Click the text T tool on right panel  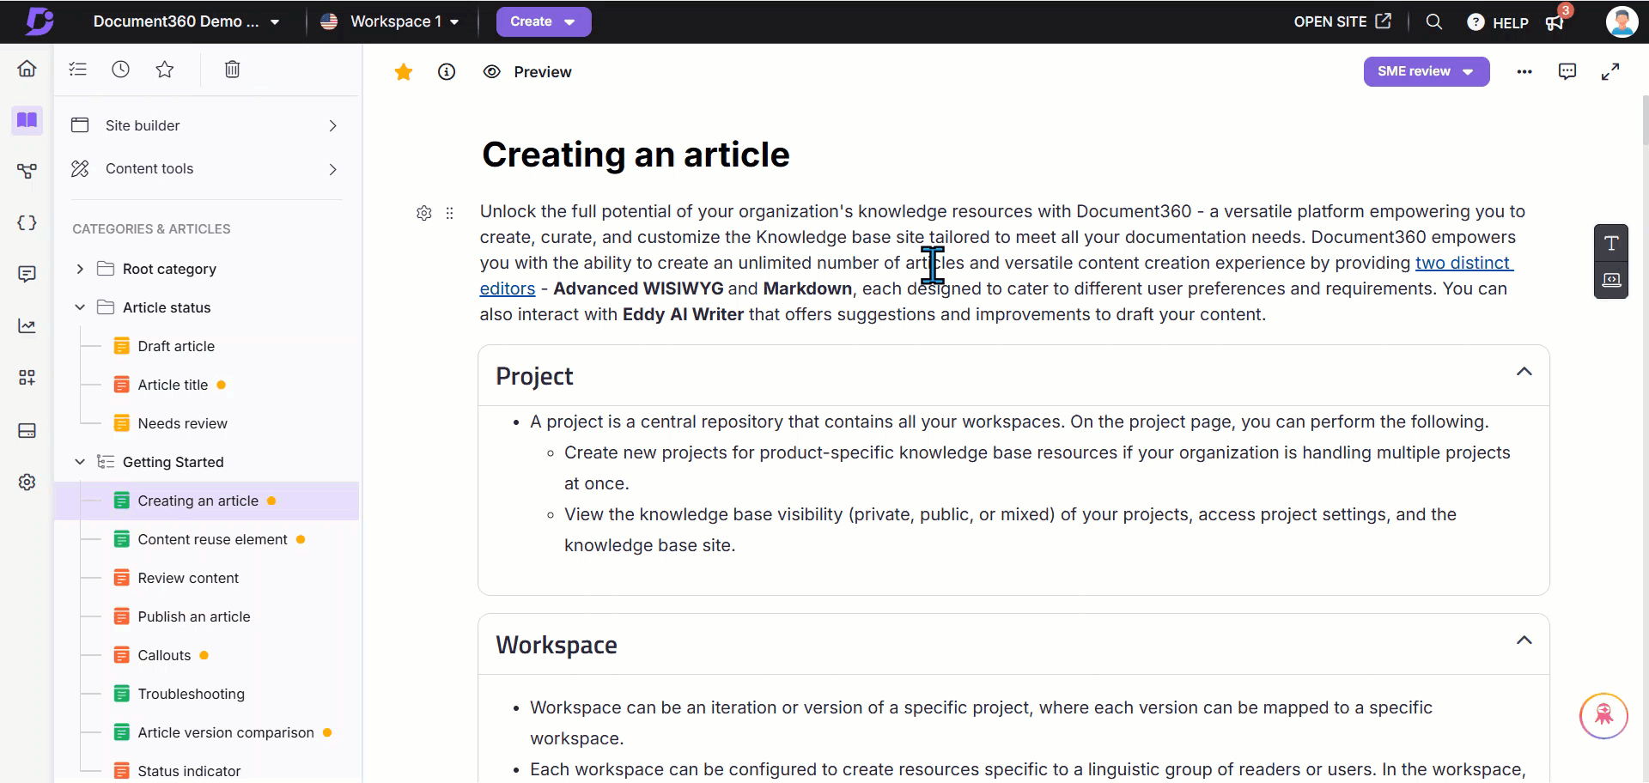[1611, 243]
